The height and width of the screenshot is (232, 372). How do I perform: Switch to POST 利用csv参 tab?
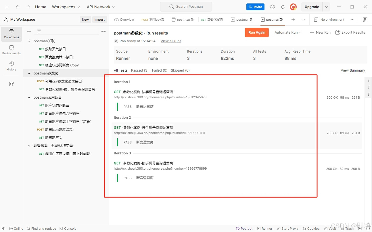click(153, 20)
